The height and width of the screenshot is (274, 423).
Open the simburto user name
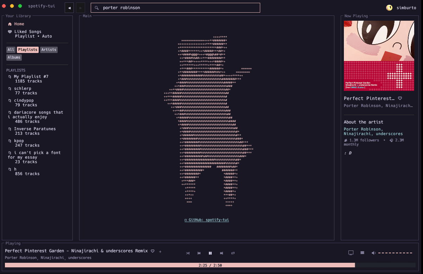406,8
